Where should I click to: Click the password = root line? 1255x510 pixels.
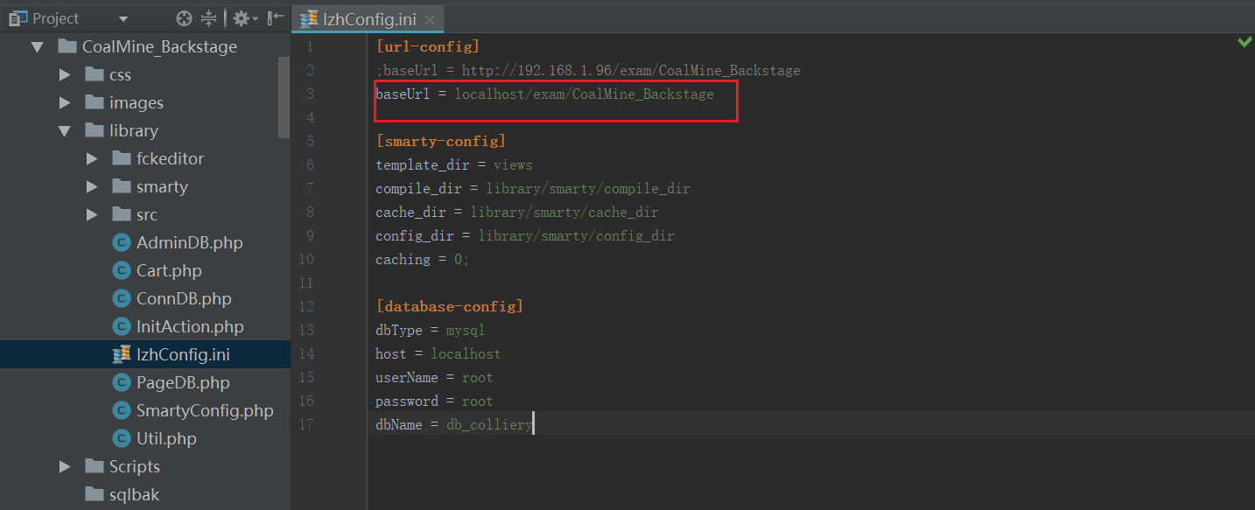pyautogui.click(x=434, y=401)
